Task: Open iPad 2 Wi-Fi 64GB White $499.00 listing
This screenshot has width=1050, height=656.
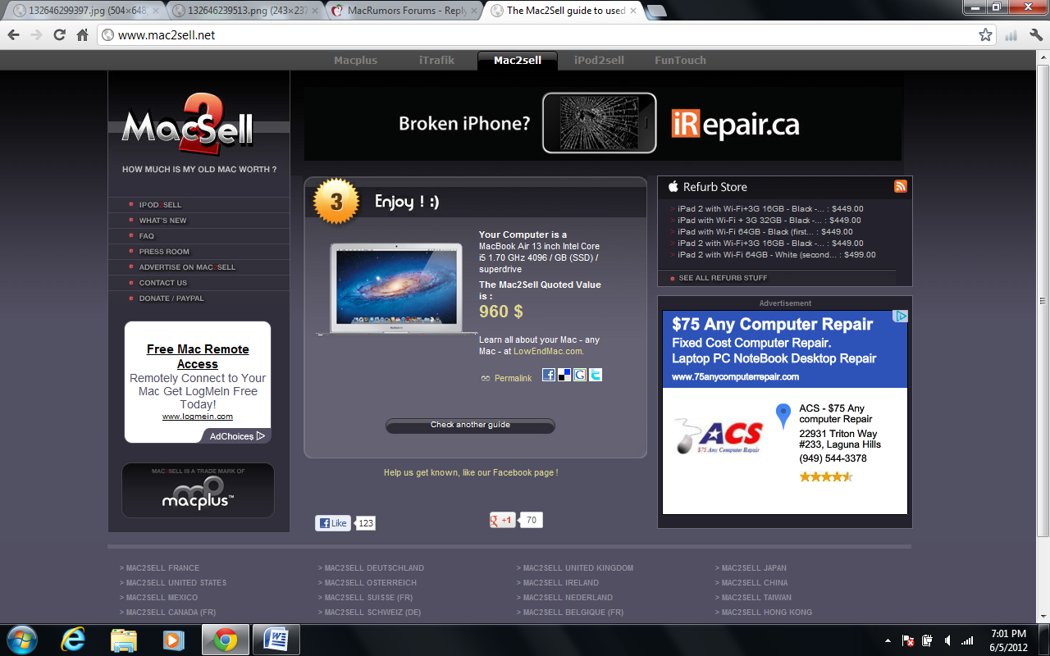Action: point(777,254)
